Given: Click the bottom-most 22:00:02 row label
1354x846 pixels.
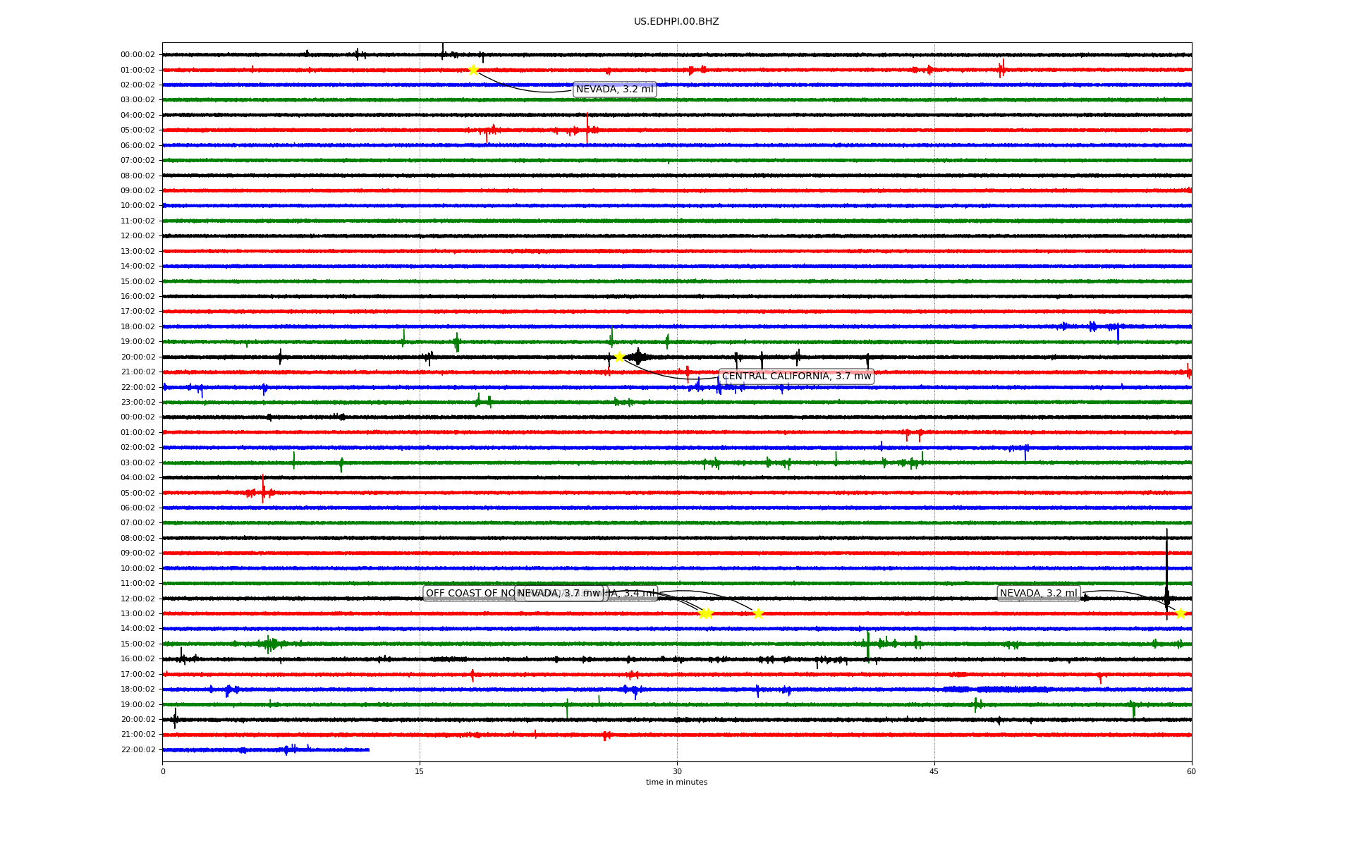Looking at the screenshot, I should 138,749.
